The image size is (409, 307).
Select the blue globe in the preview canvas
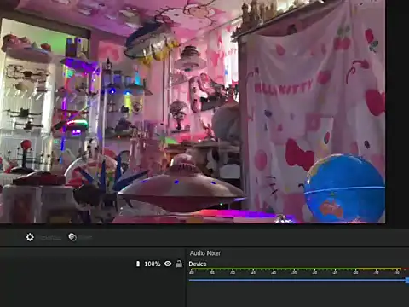coord(345,188)
